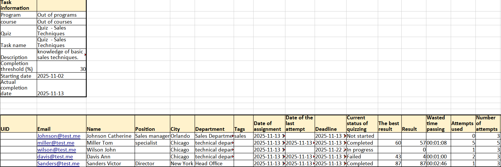
Task: Select the Email column header cell
Action: click(x=61, y=124)
